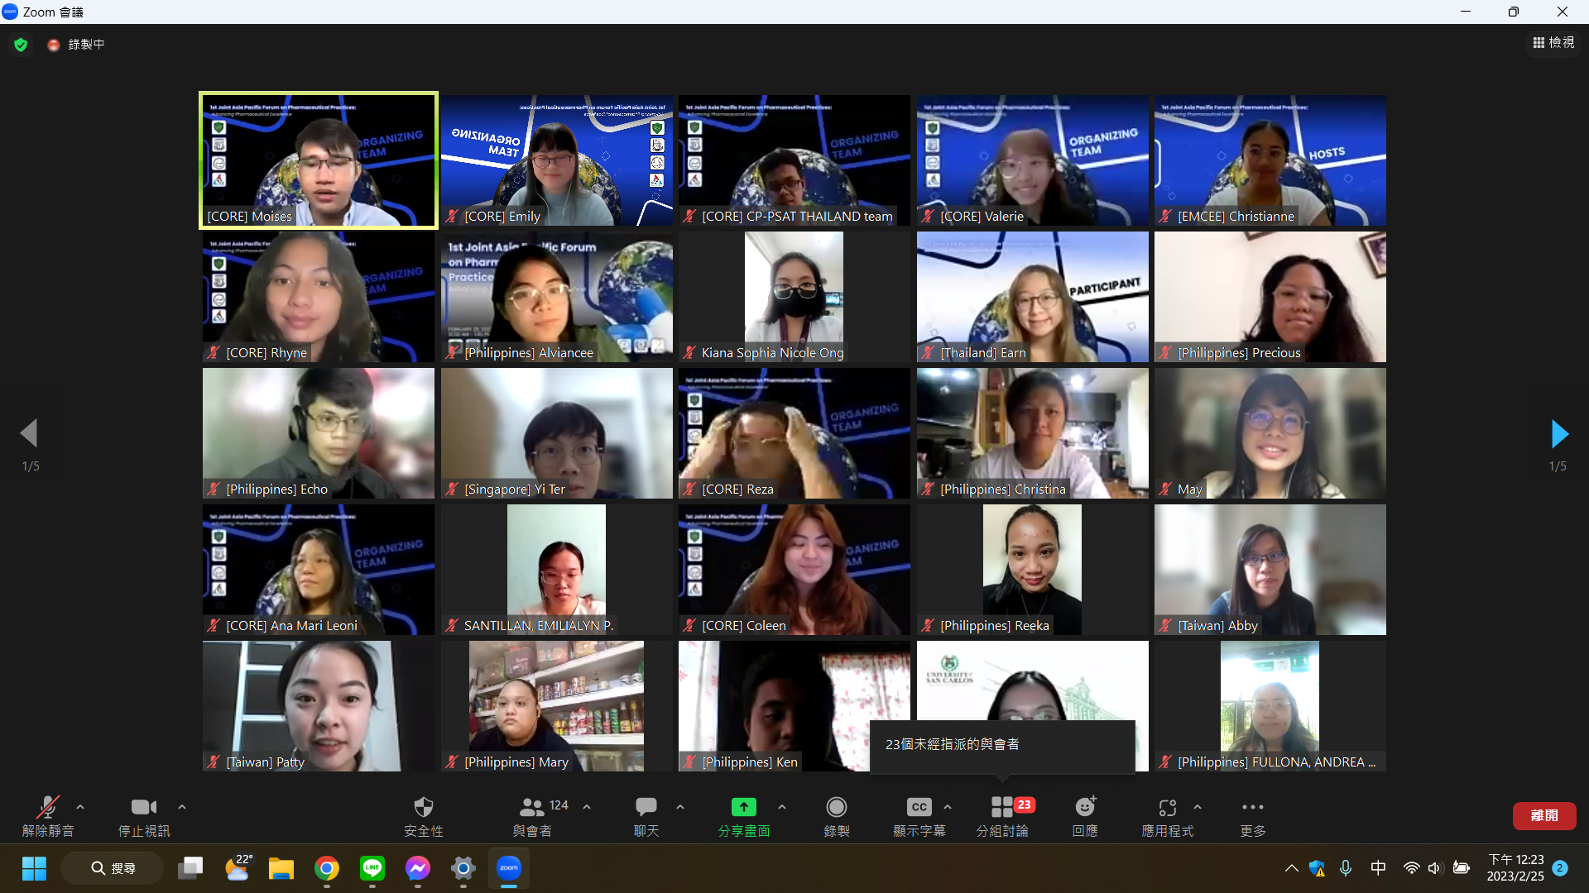Toggle captions with the CC button
The height and width of the screenshot is (893, 1589).
click(919, 808)
